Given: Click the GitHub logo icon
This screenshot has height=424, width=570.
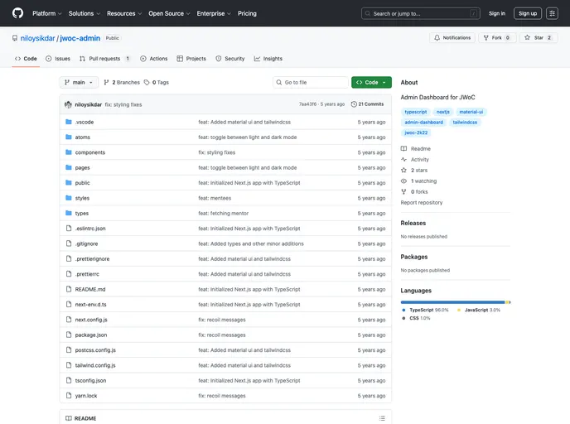Looking at the screenshot, I should (x=17, y=13).
